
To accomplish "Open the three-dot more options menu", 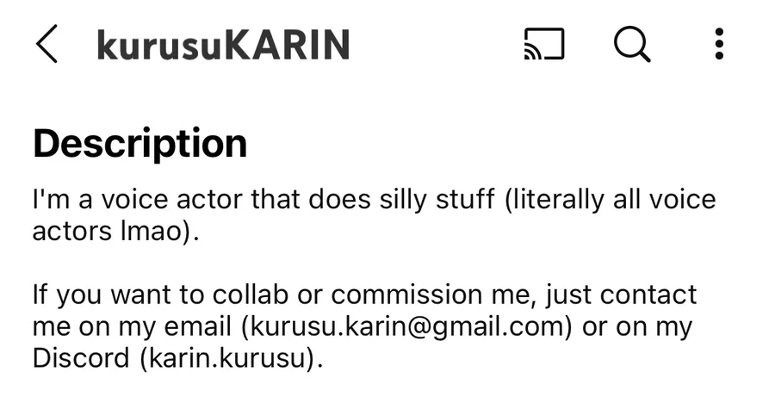I will click(x=719, y=44).
